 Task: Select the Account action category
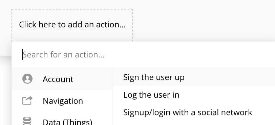[x=62, y=79]
